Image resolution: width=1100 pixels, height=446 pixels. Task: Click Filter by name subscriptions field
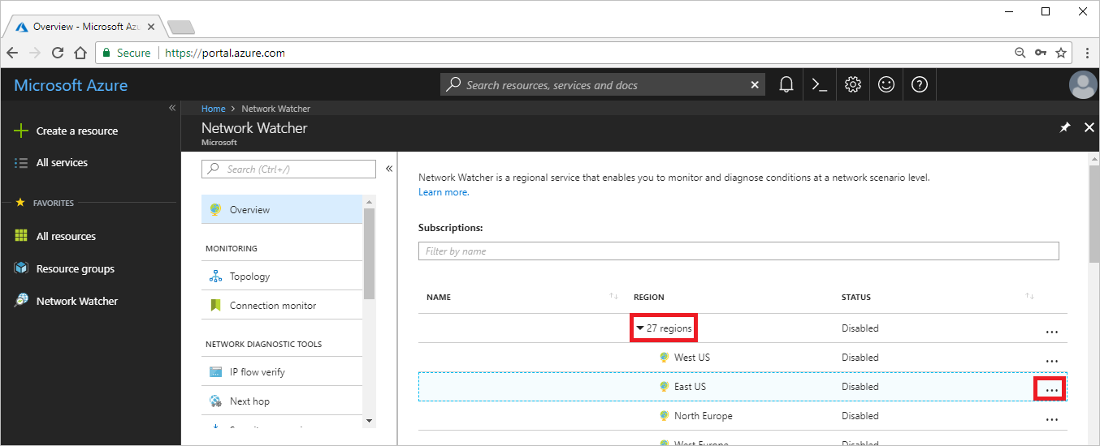click(x=738, y=251)
